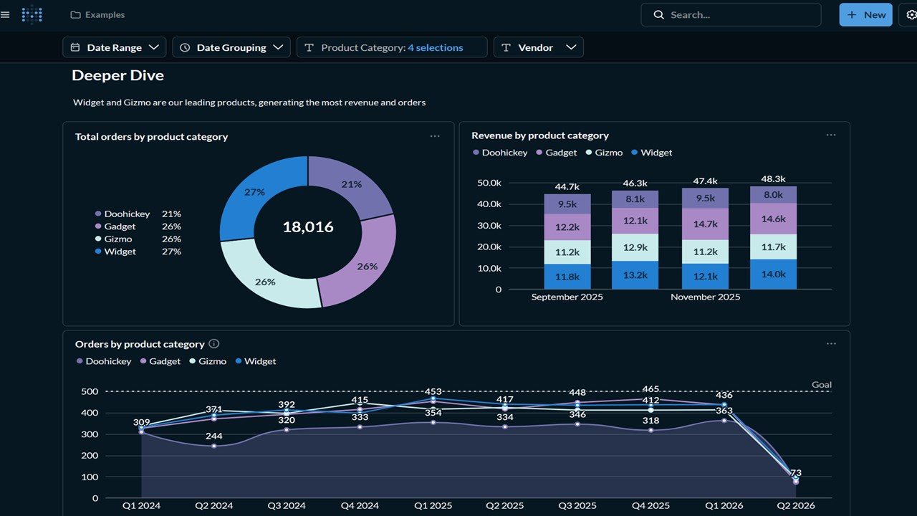Screen dimensions: 917x516
Task: Toggle Widget series in Revenue legend
Action: (x=652, y=153)
